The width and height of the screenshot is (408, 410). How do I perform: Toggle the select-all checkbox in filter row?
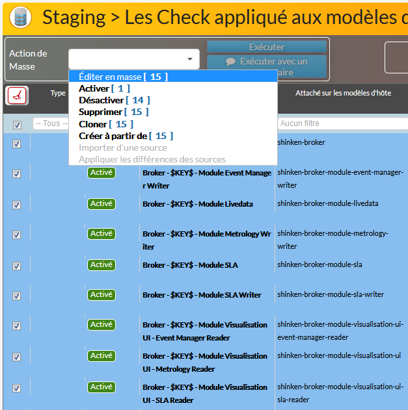point(17,125)
